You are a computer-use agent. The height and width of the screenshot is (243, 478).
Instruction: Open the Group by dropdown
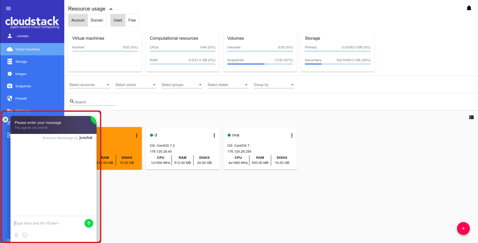[x=274, y=85]
